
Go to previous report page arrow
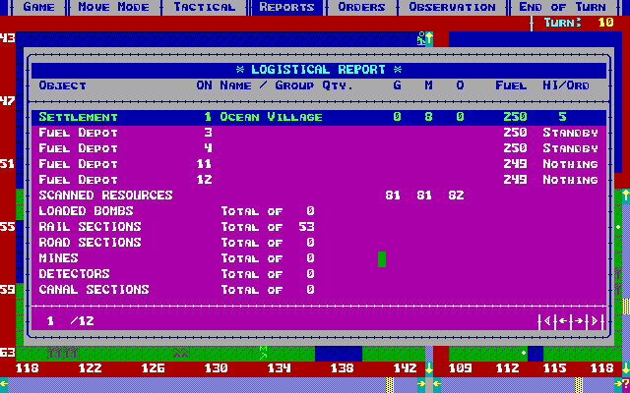point(563,321)
